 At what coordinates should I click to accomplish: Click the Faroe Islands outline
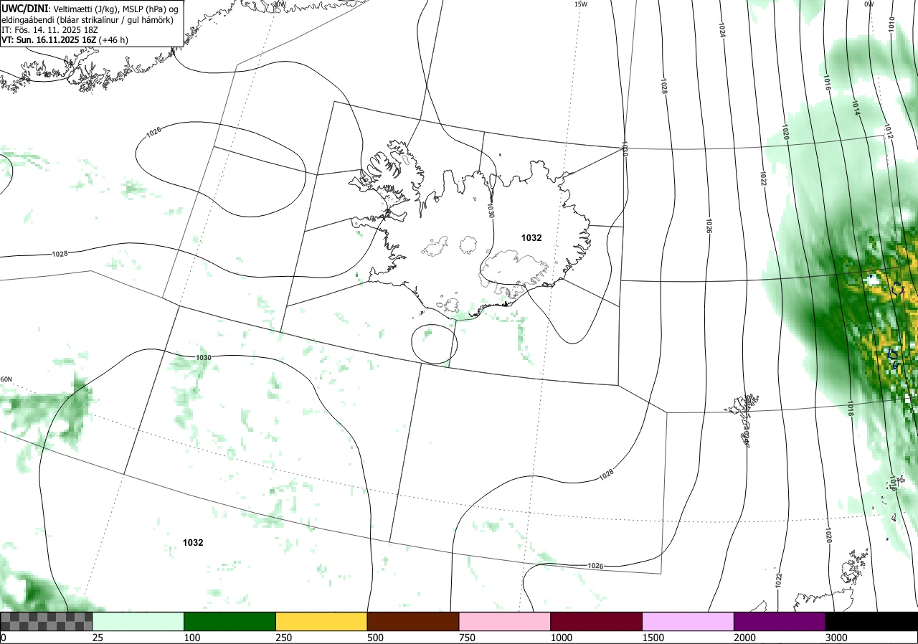744,422
